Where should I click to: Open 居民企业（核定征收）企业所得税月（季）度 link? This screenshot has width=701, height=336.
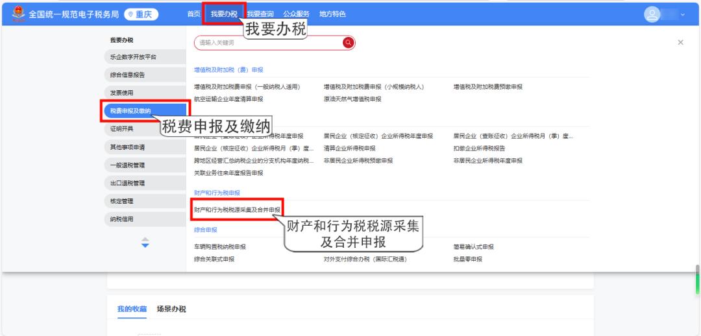point(254,149)
